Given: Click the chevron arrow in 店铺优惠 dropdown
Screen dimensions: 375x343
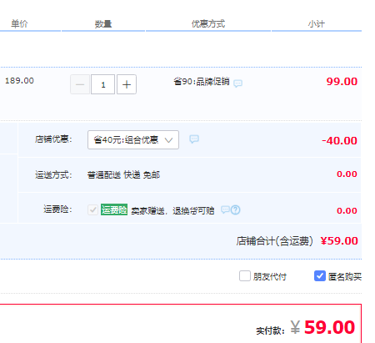Looking at the screenshot, I should [168, 140].
